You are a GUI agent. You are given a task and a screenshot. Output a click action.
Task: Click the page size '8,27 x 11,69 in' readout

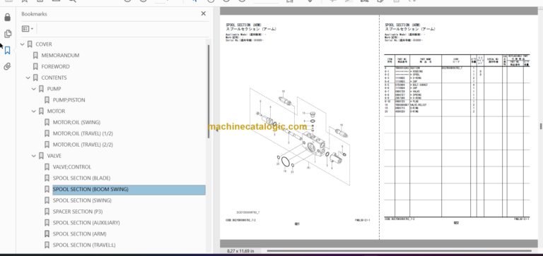pos(240,251)
